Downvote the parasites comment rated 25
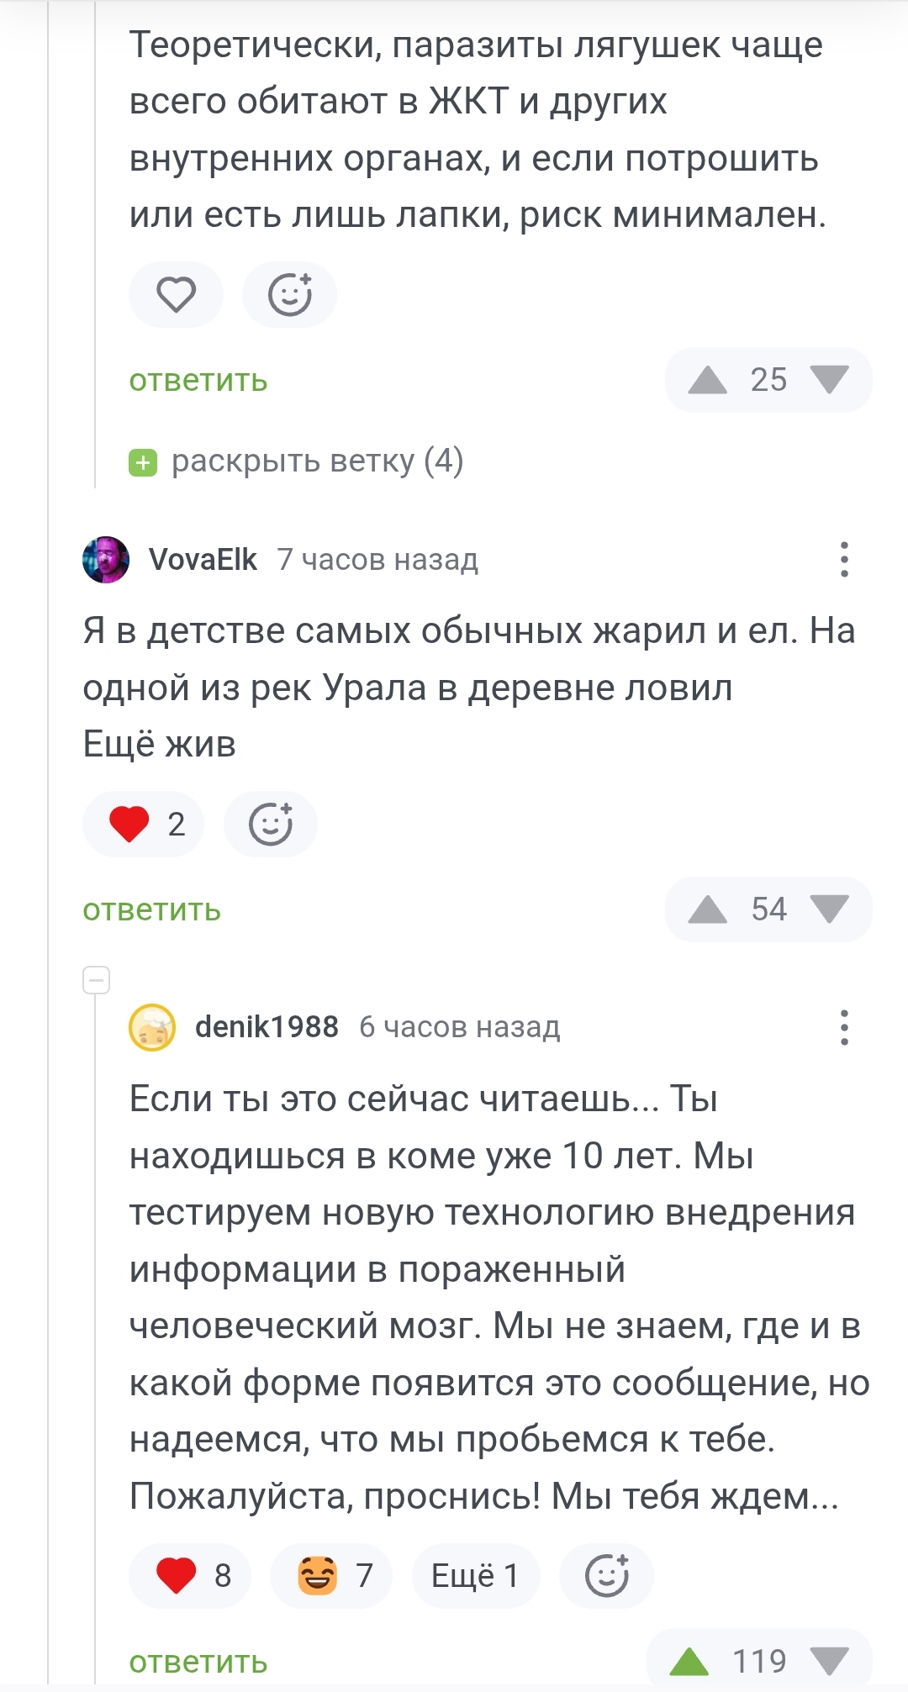908x1692 pixels. point(829,380)
